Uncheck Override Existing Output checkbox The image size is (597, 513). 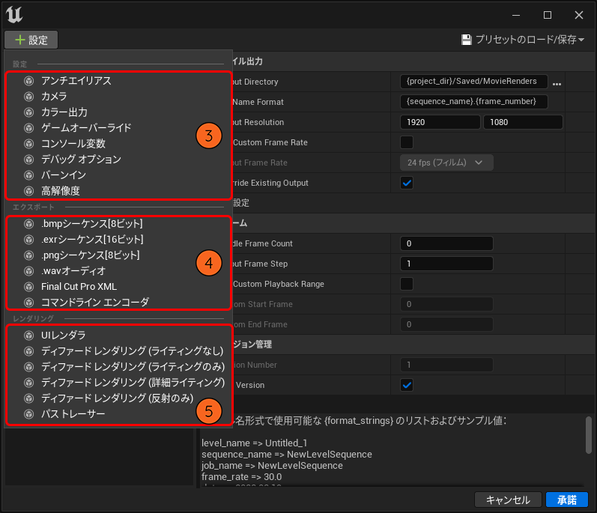(407, 183)
